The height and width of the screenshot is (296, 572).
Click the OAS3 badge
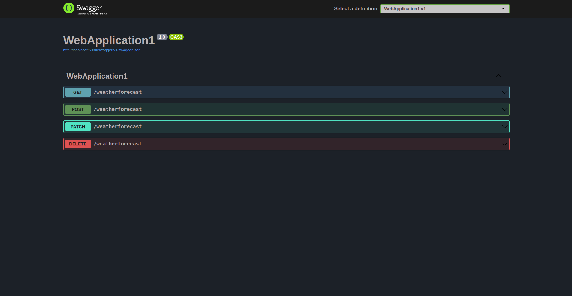tap(176, 37)
